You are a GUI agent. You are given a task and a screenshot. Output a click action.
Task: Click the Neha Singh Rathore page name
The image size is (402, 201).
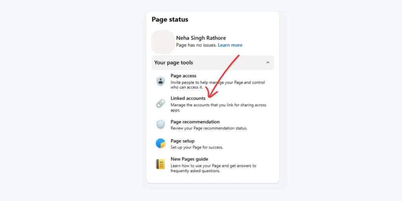click(201, 38)
